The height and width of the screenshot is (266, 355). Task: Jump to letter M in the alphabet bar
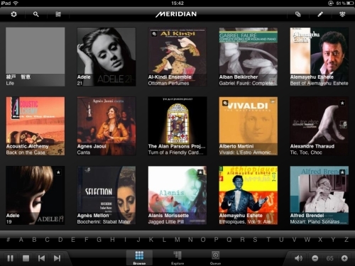pyautogui.click(x=177, y=240)
